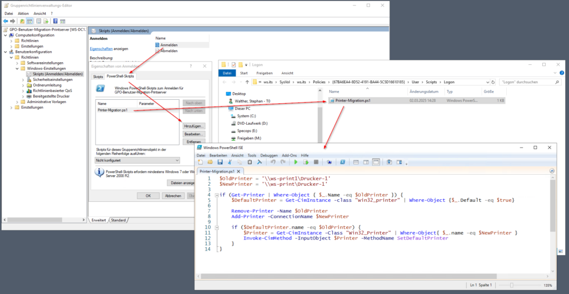Click the Stop Operation square icon in ISE

coord(316,162)
